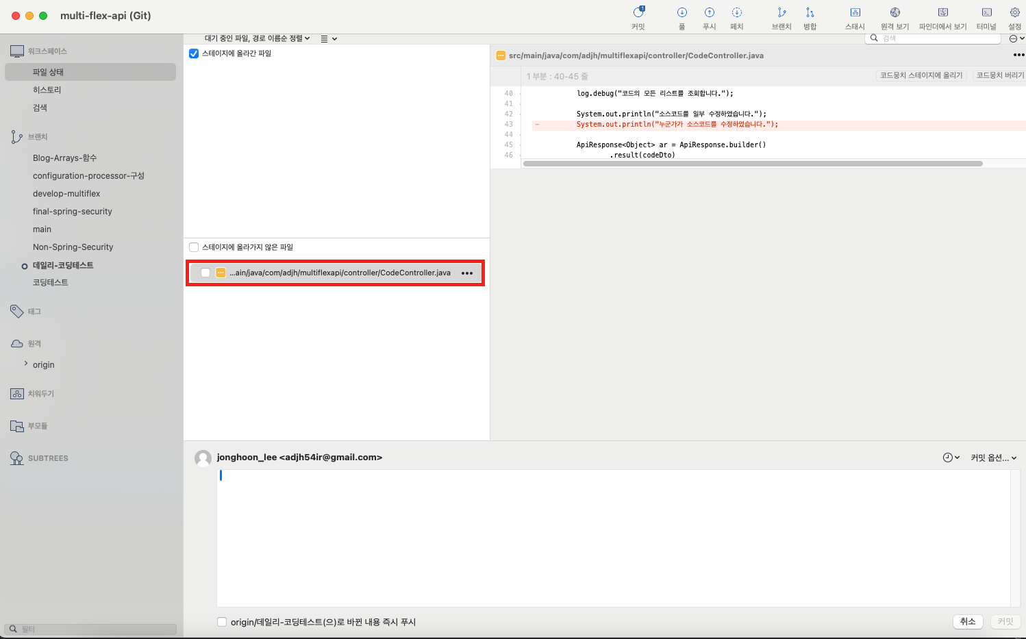Click the 검색 search field at top right
Image resolution: width=1026 pixels, height=639 pixels.
tap(933, 38)
